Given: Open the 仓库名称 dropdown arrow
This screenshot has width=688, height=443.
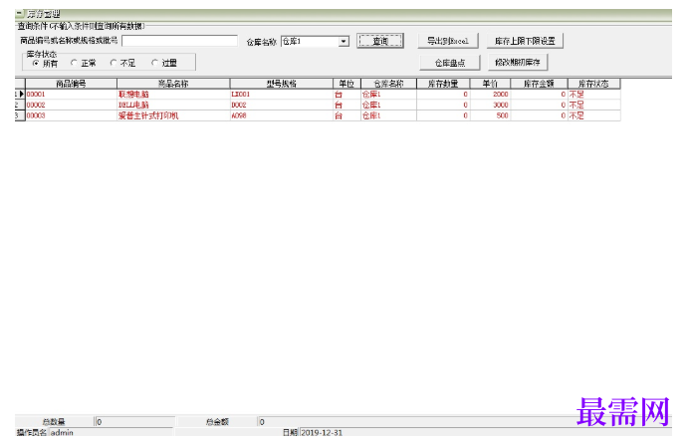Looking at the screenshot, I should [344, 41].
